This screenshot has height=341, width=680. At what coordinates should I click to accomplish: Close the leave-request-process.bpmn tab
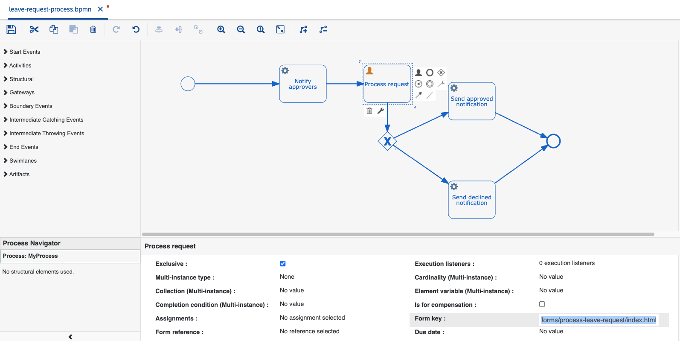[100, 9]
